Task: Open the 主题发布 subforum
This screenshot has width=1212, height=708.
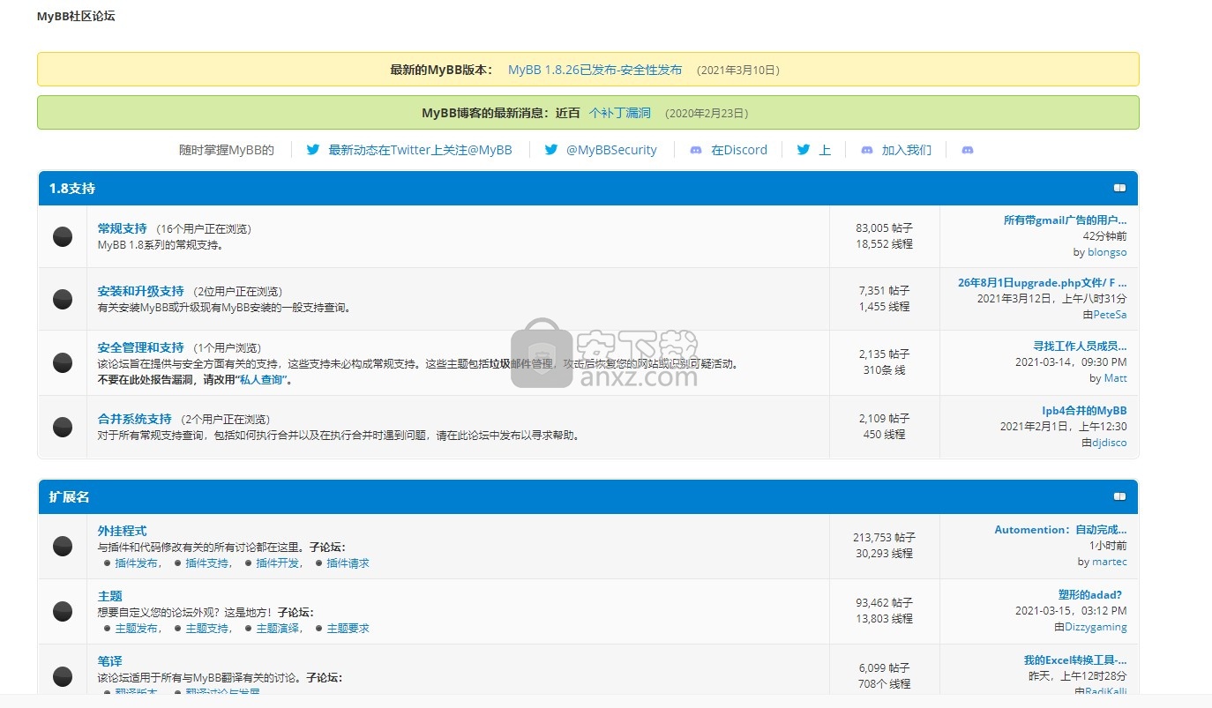Action: 138,629
